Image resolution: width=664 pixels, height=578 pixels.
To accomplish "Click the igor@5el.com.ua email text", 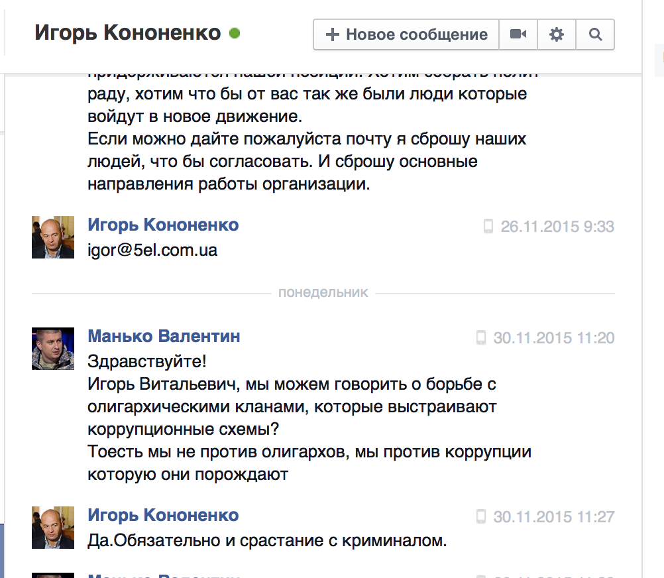I will (152, 251).
